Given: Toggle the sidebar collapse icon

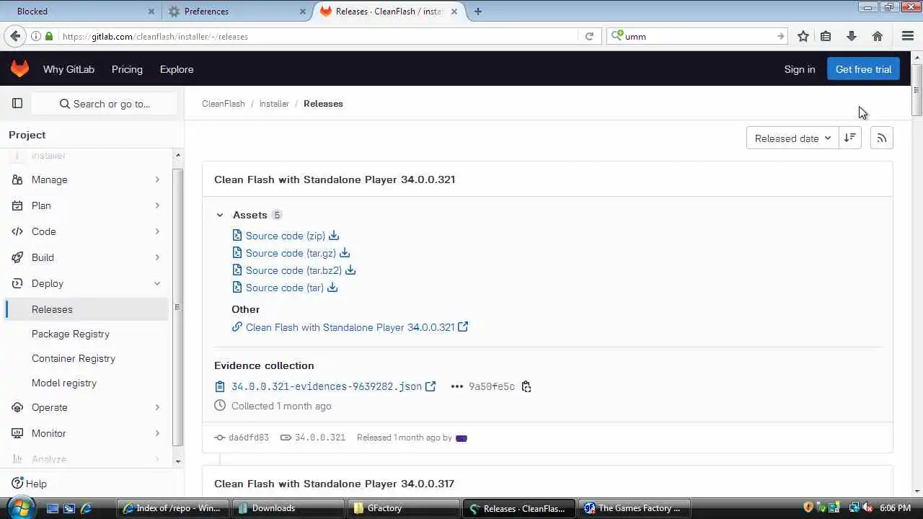Looking at the screenshot, I should pos(17,104).
